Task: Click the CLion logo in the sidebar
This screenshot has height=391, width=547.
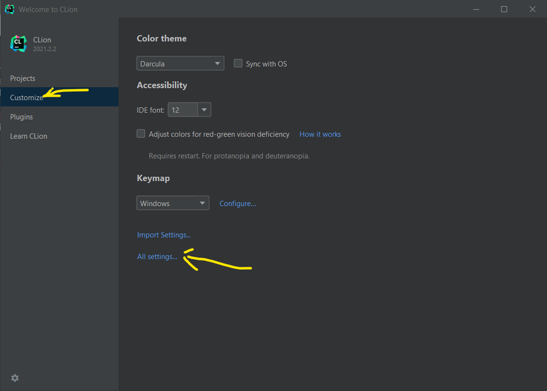Action: click(18, 44)
